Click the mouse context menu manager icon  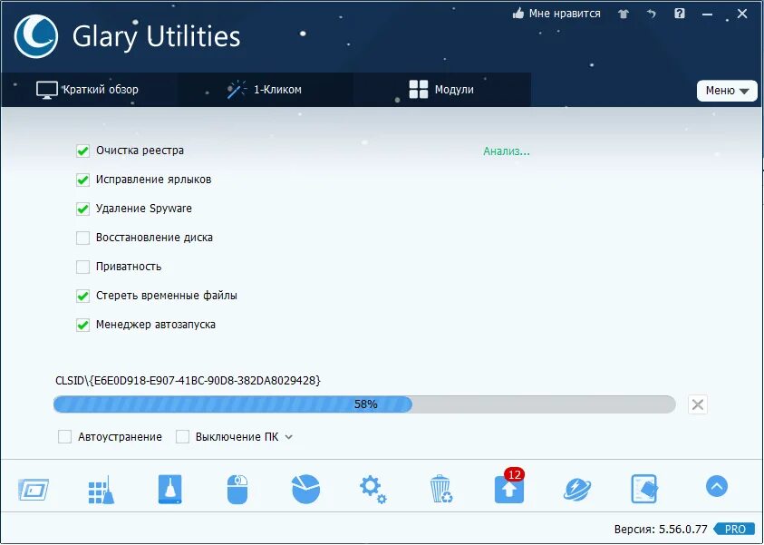click(237, 490)
